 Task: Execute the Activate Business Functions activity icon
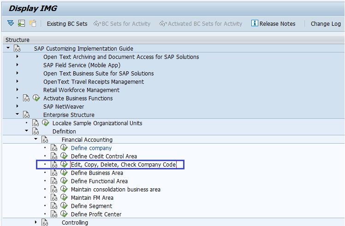pyautogui.click(x=36, y=99)
